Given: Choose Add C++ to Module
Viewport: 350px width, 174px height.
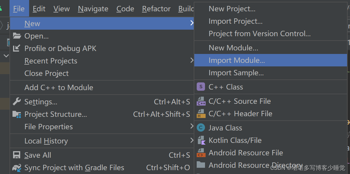Looking at the screenshot, I should pyautogui.click(x=59, y=88).
